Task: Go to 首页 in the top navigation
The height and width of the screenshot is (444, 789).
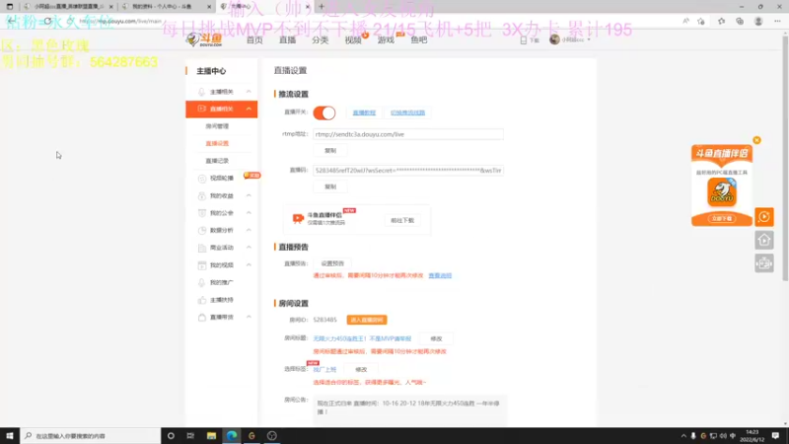Action: pyautogui.click(x=254, y=39)
